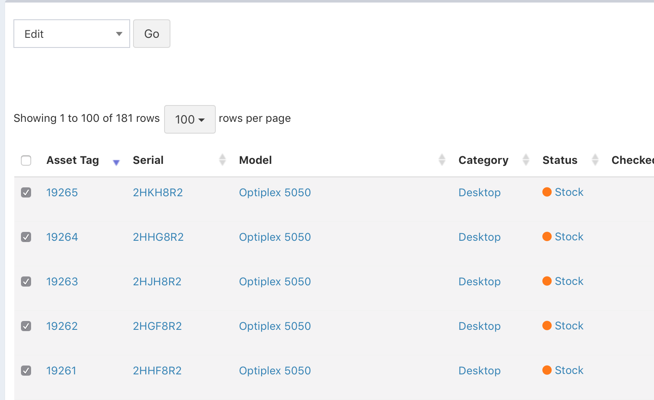Expand the 100 rows dropdown arrow
Screen dimensions: 654x400
[x=202, y=119]
